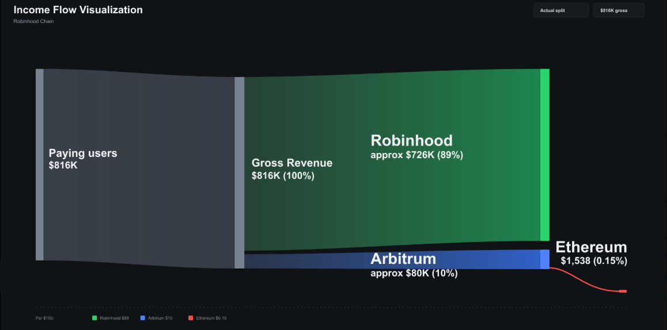Select the approx $80K (10%) text
This screenshot has width=667, height=330.
click(414, 273)
